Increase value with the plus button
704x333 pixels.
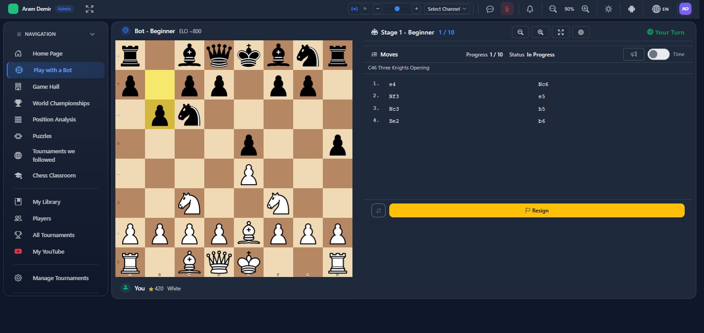tap(416, 9)
